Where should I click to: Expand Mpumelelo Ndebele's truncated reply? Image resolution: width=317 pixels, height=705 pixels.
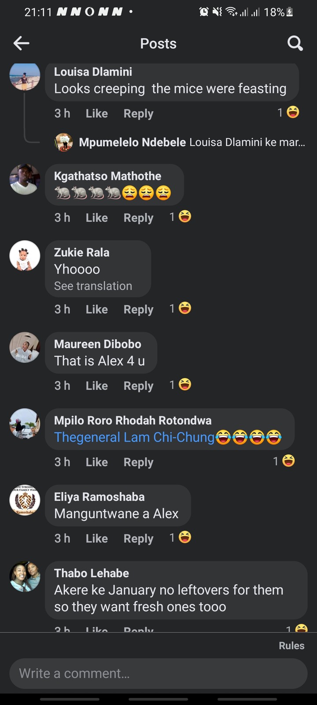coord(192,142)
